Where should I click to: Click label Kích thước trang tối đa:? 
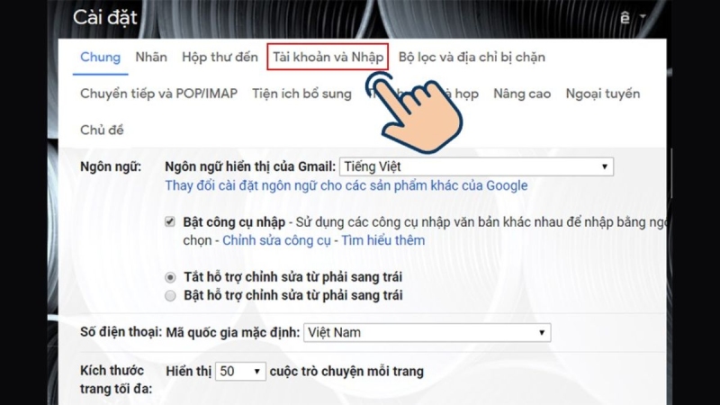point(116,379)
